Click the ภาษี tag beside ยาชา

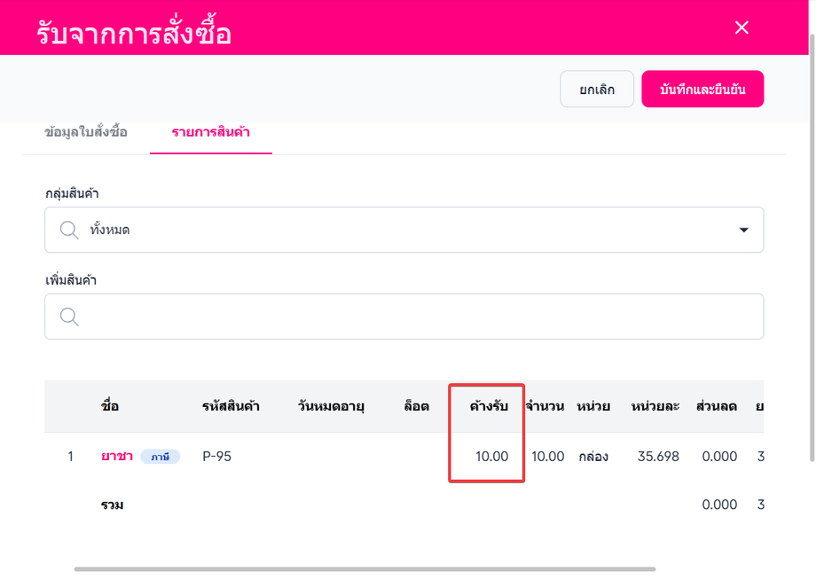pos(160,457)
